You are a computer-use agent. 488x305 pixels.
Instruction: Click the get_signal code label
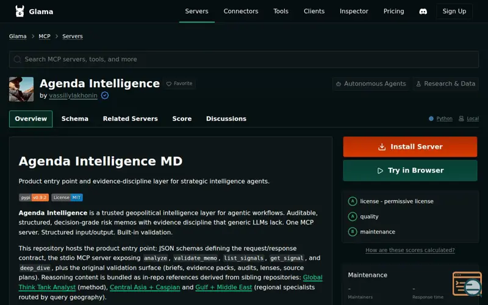(287, 258)
